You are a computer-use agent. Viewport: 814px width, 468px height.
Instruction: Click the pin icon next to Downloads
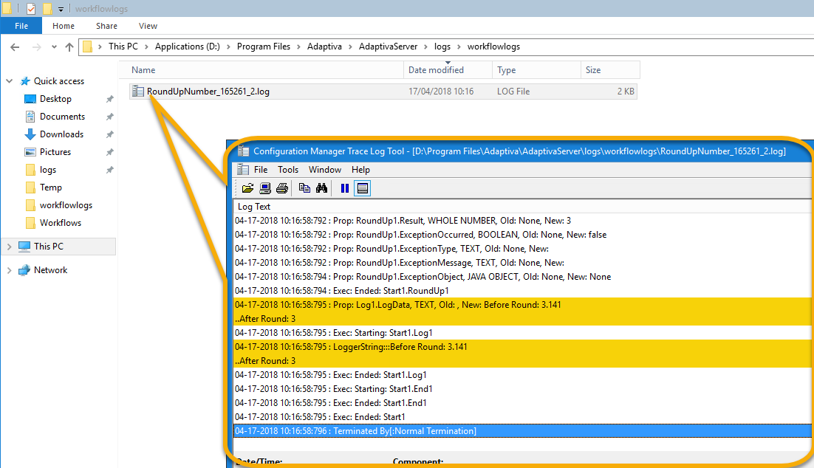(x=109, y=134)
